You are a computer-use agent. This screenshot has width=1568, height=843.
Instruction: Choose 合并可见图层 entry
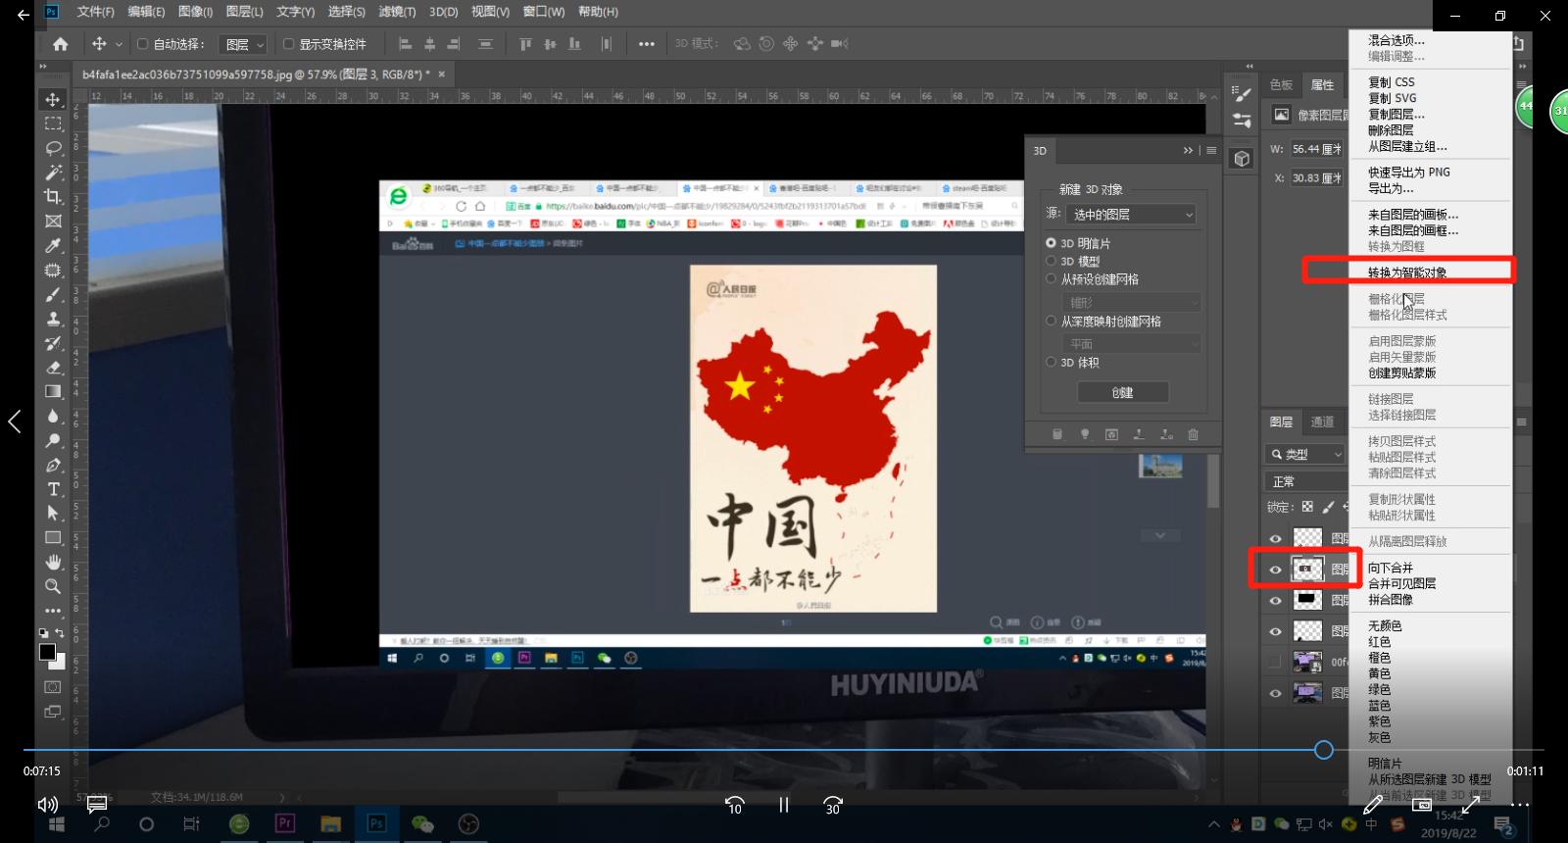pyautogui.click(x=1402, y=583)
